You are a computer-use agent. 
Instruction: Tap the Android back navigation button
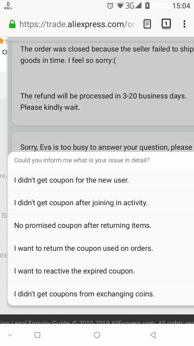point(153,335)
